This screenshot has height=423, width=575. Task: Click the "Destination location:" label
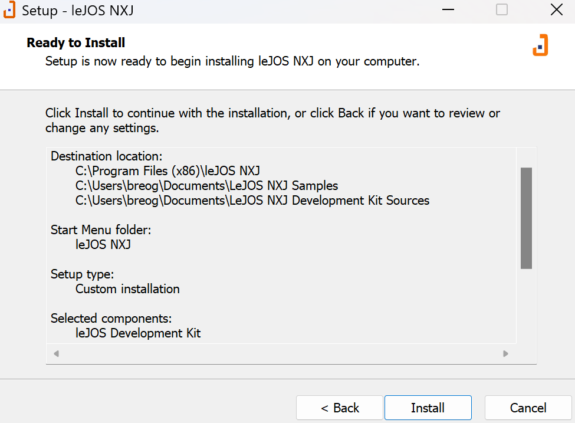pyautogui.click(x=106, y=156)
